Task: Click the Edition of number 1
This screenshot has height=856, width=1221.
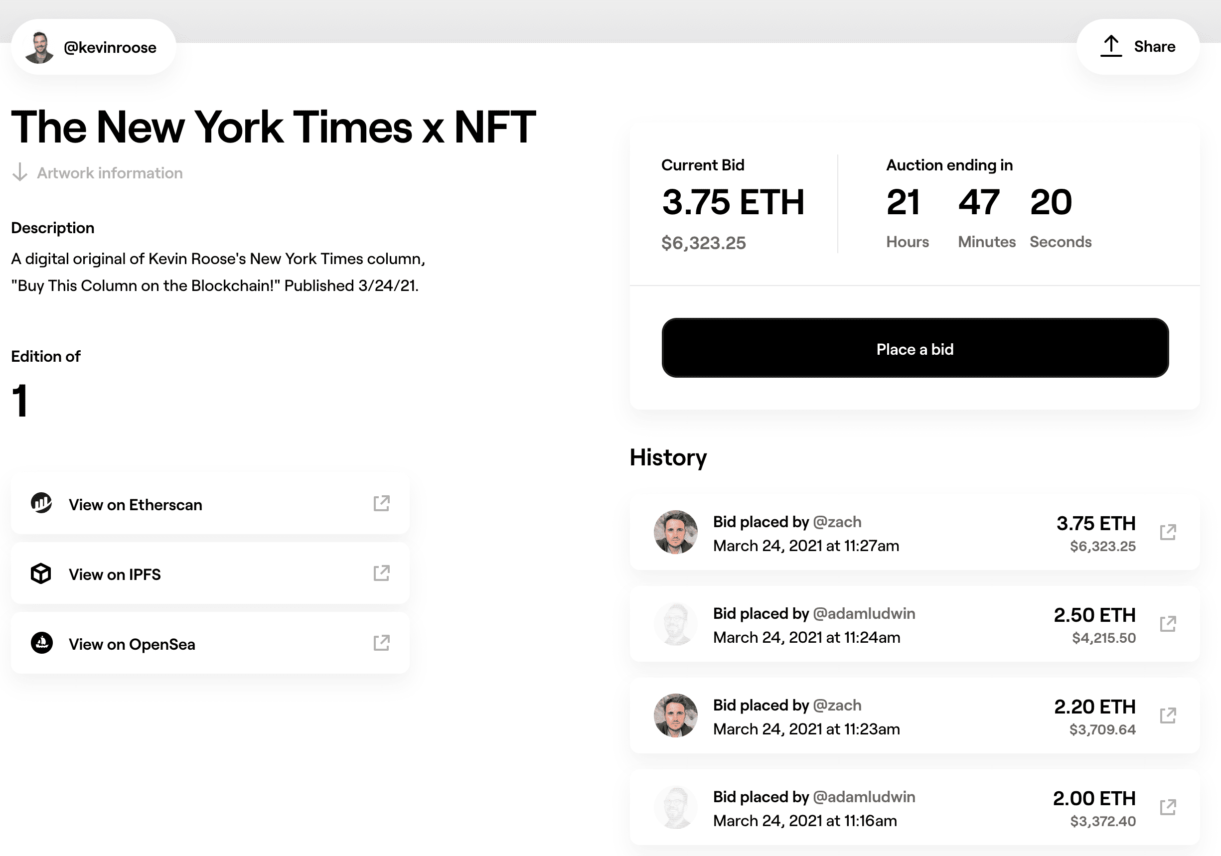Action: [19, 401]
